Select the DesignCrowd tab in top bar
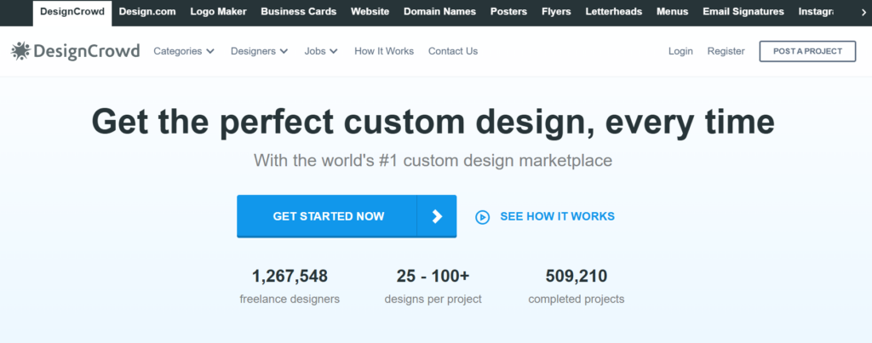The height and width of the screenshot is (343, 872). pyautogui.click(x=72, y=12)
